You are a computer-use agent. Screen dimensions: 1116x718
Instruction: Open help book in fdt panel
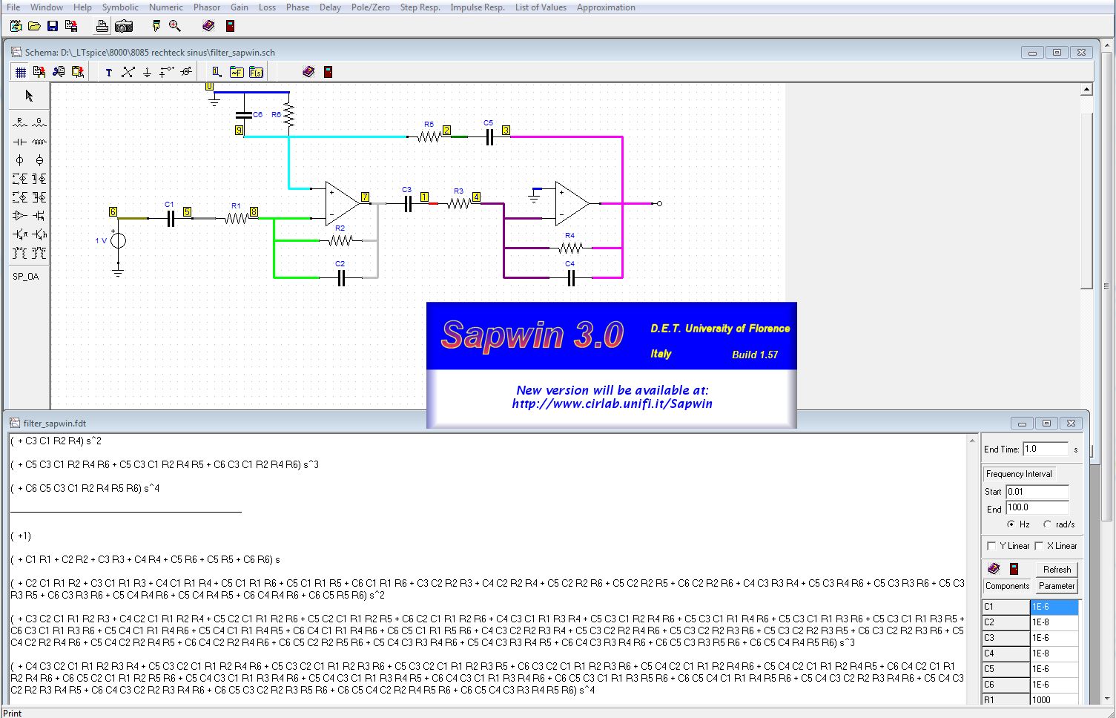click(994, 569)
